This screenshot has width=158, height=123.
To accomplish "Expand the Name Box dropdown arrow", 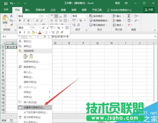I will pos(19,37).
